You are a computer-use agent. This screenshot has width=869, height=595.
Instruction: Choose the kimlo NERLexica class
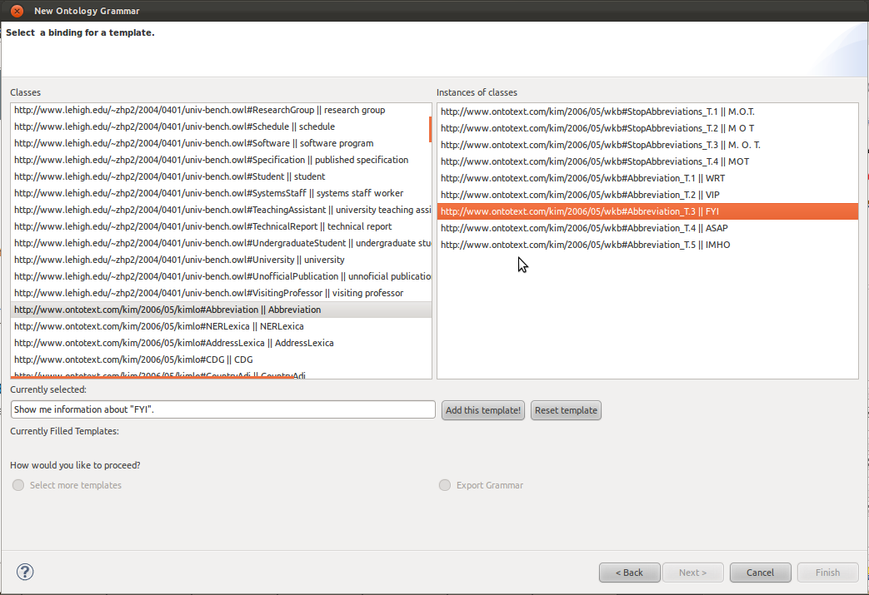tap(158, 326)
